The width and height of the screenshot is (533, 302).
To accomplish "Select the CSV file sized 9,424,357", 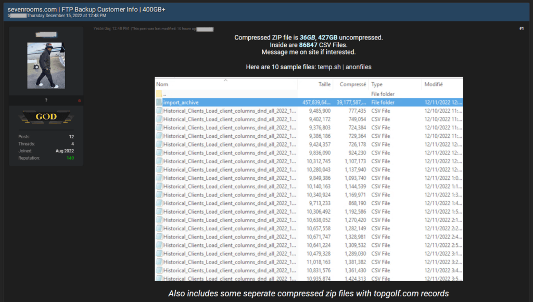I will pos(309,145).
